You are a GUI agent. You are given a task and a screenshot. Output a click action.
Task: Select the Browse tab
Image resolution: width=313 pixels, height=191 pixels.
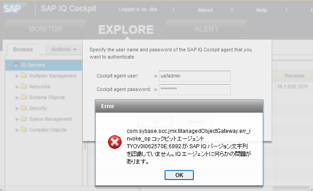[x=23, y=50]
